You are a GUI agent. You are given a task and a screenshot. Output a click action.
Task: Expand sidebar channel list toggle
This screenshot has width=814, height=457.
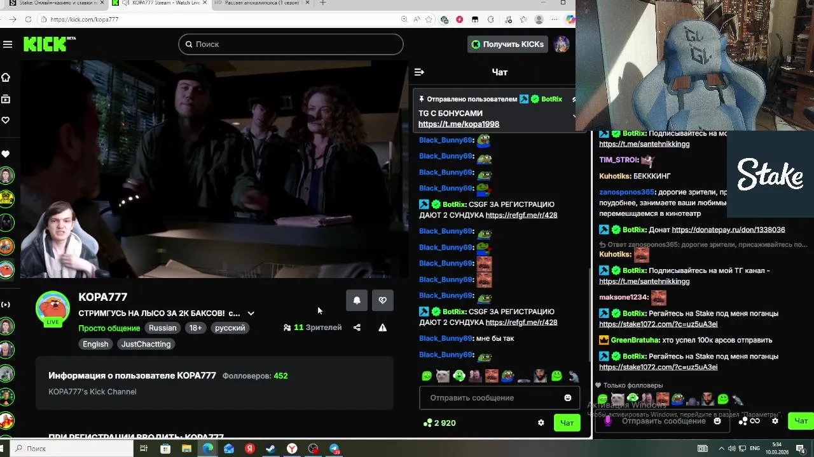tap(6, 305)
